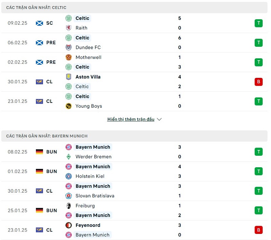The image size is (271, 240).
Task: Click the green T badge for Celtic–Raith match
Action: coord(258,23)
